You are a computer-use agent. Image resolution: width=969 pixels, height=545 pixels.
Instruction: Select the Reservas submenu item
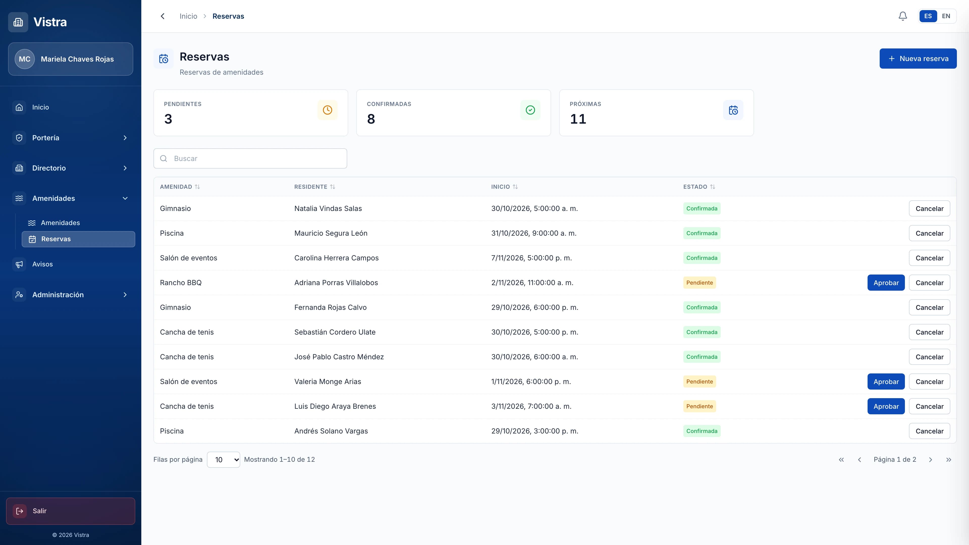[x=79, y=239]
